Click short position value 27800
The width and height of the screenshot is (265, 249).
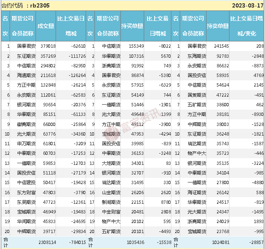[x=223, y=182]
